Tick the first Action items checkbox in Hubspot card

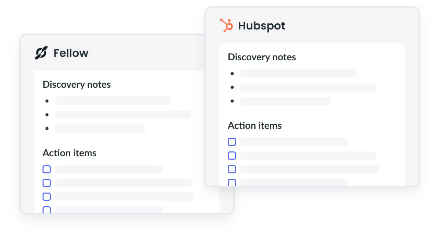coord(232,142)
